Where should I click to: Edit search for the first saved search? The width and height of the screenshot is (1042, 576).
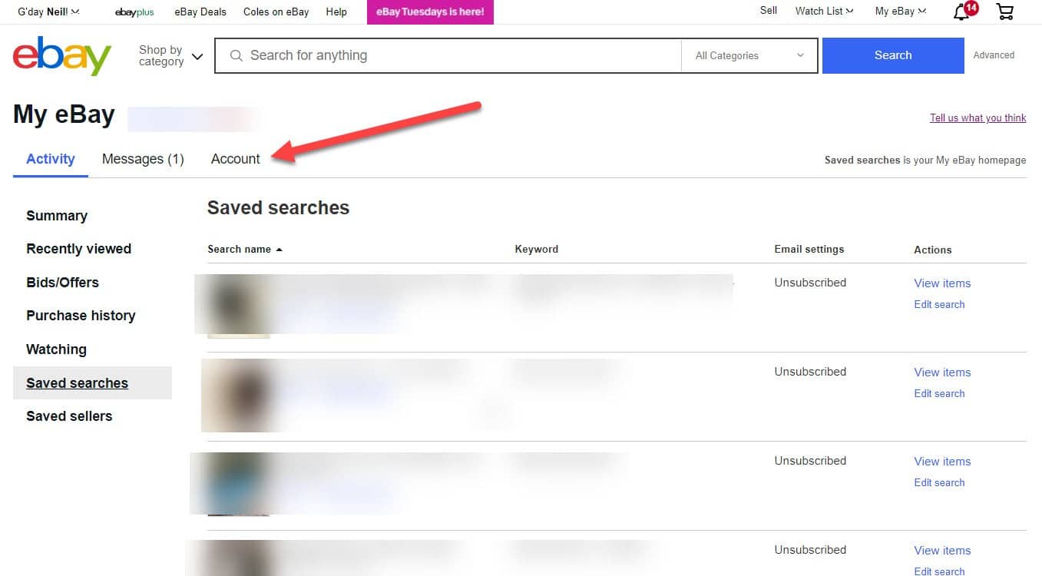[x=939, y=305]
